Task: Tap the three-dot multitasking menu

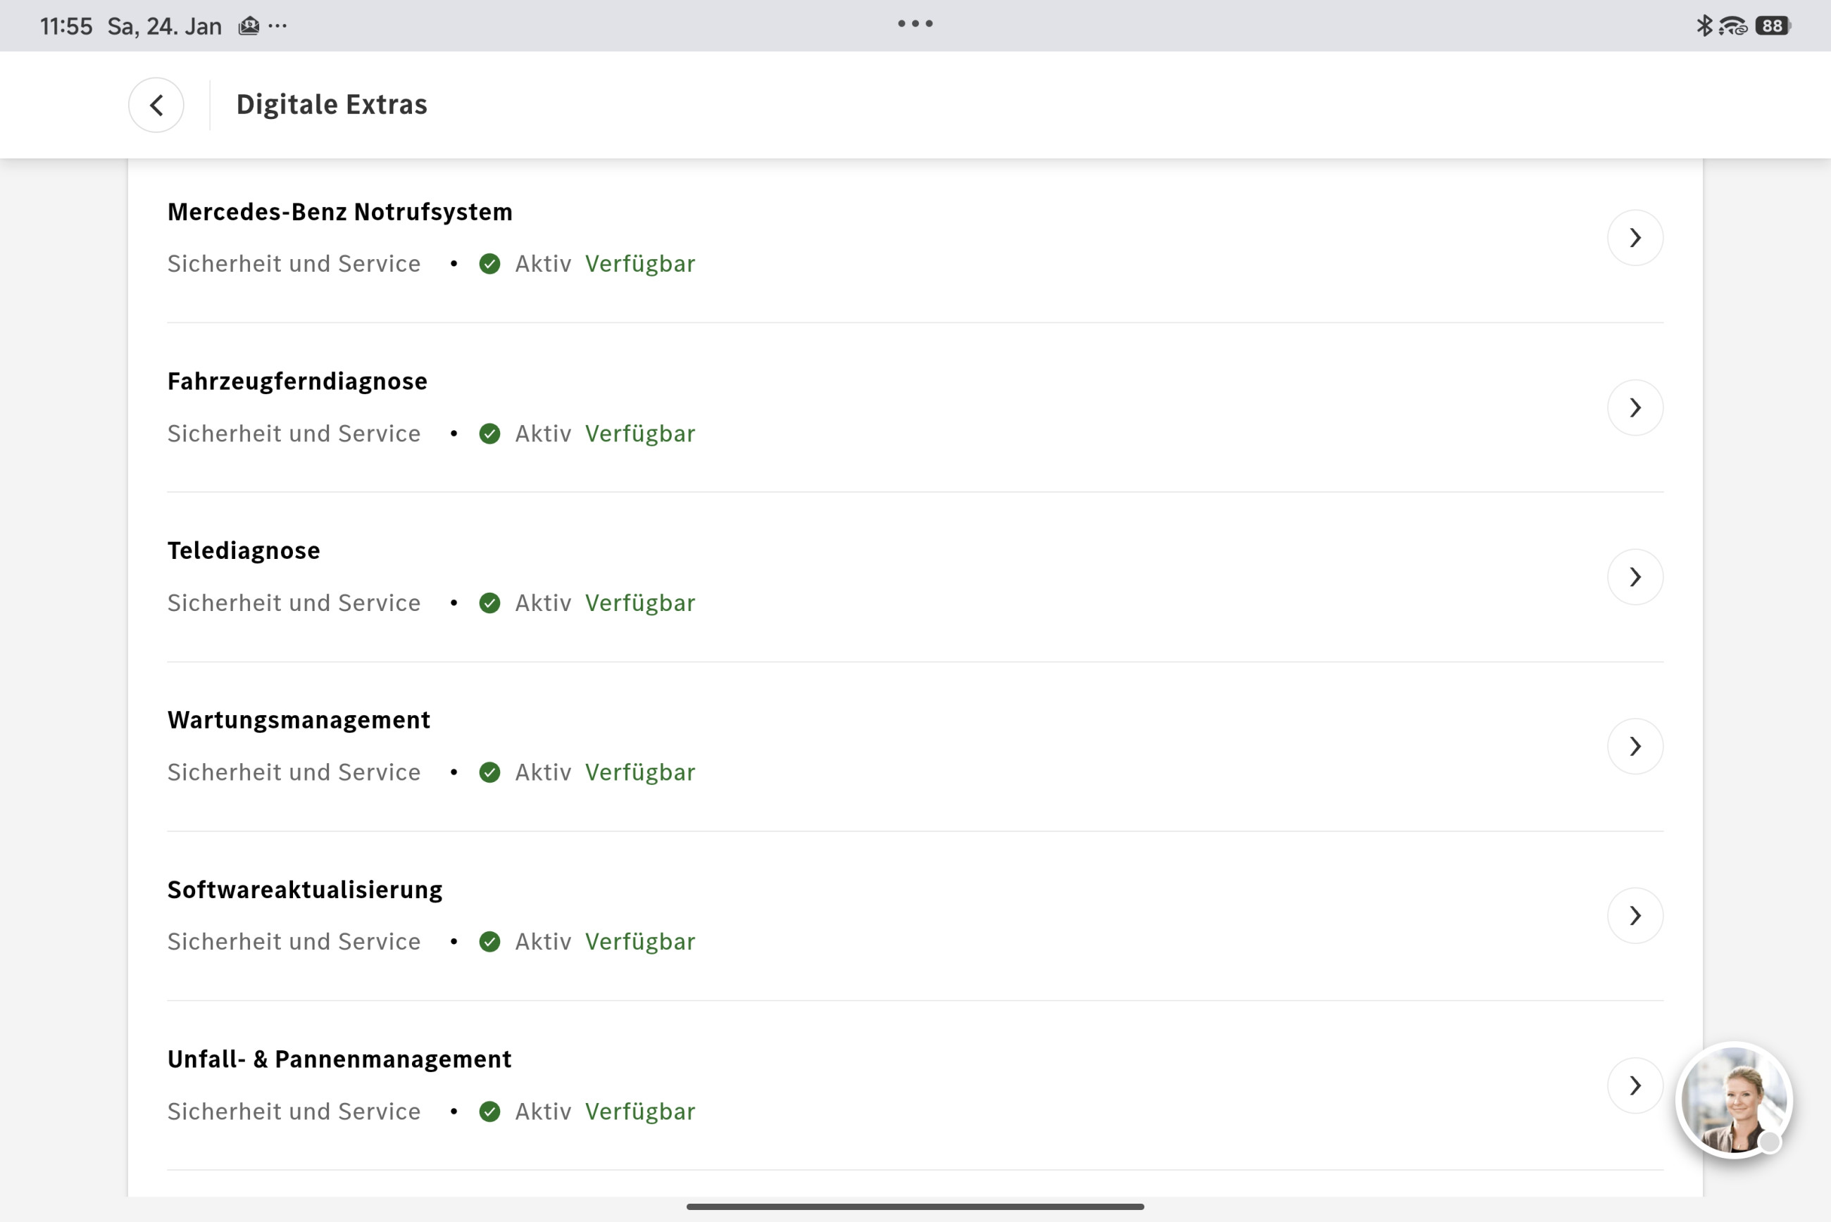Action: (x=915, y=23)
